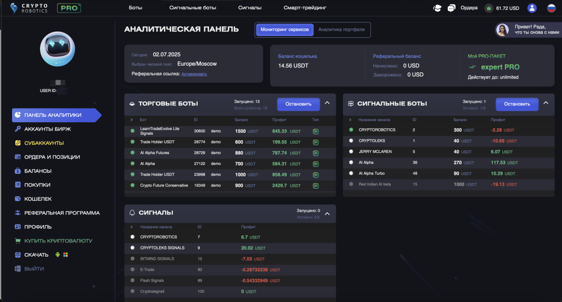Screen dimensions: 562x302
Task: Click the Купить криптовалюту cart icon
Action: (18, 241)
